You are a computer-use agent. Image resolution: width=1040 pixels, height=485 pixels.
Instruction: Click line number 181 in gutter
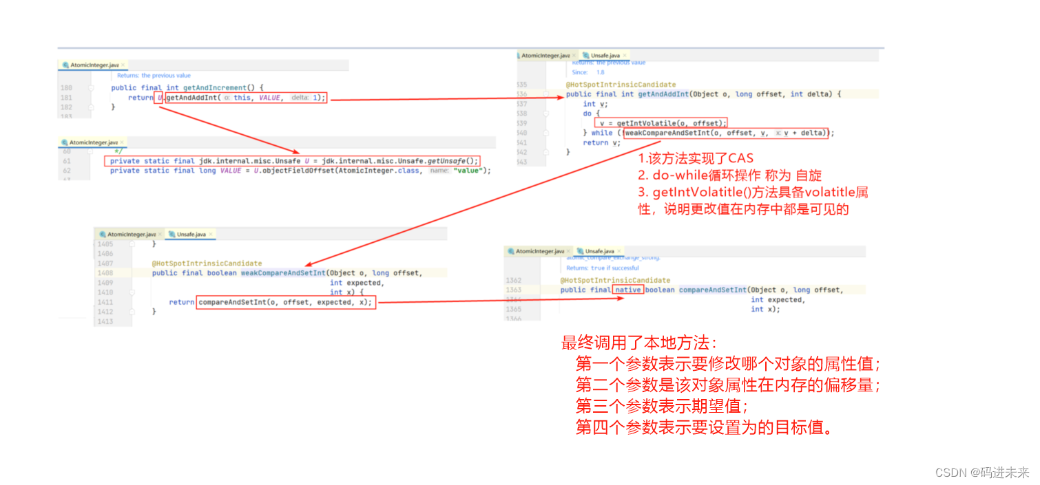[66, 98]
